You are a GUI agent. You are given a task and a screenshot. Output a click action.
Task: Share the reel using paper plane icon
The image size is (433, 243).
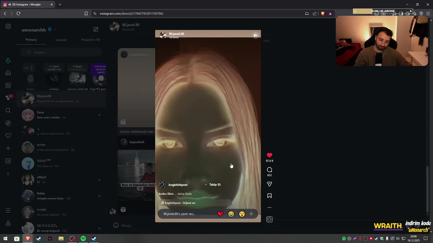pos(269,184)
